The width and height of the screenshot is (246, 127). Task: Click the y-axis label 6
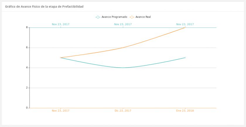pos(27,47)
